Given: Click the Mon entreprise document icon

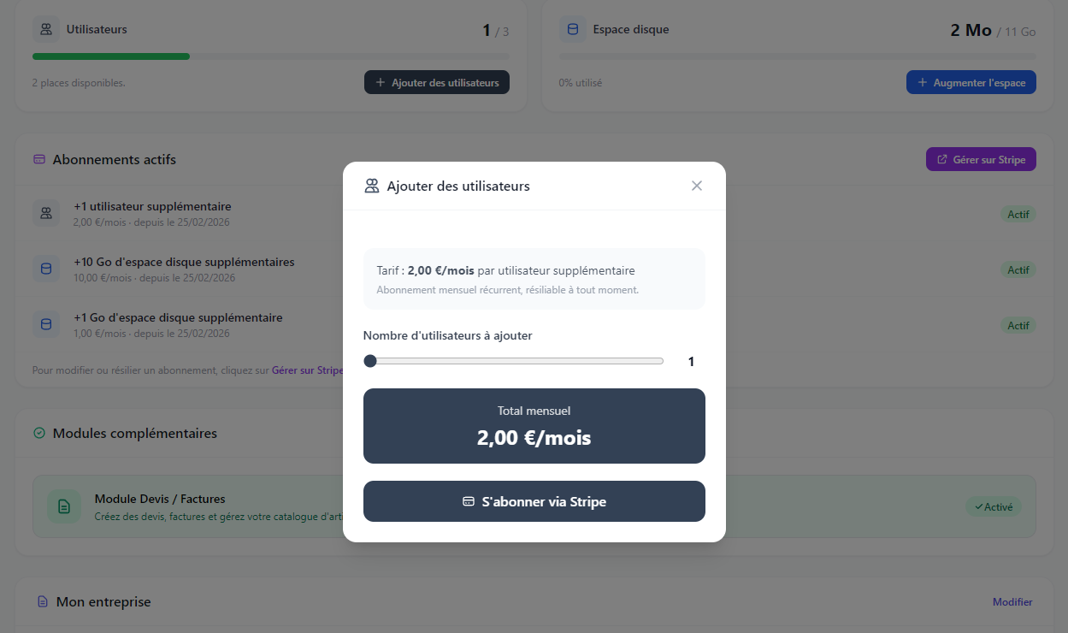Looking at the screenshot, I should tap(42, 602).
